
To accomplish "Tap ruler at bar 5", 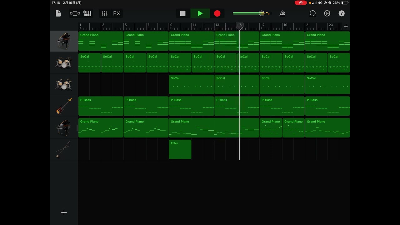I will [126, 25].
